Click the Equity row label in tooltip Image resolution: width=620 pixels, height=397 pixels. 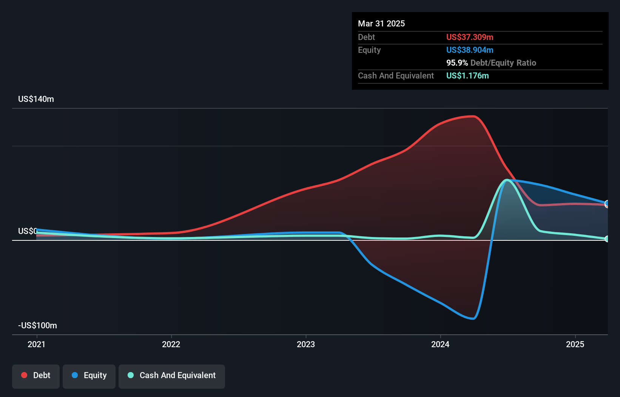(369, 50)
